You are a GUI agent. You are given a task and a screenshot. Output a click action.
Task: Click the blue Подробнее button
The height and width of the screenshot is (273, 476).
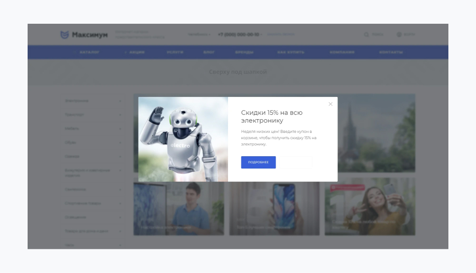click(x=258, y=162)
